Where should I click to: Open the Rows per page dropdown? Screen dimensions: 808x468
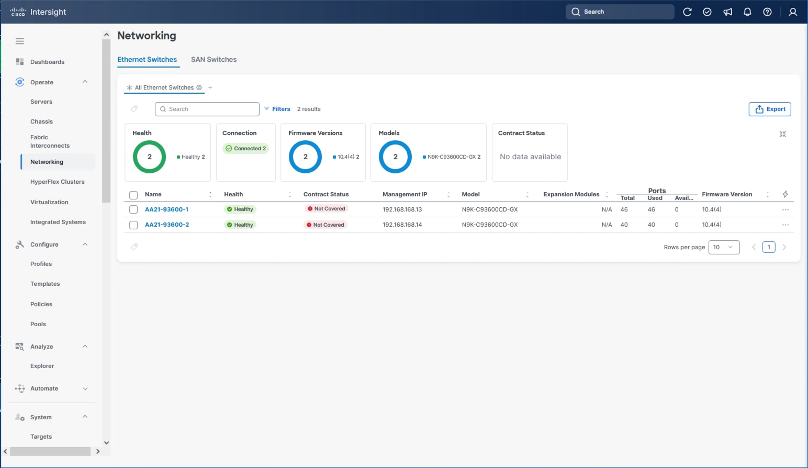click(723, 247)
